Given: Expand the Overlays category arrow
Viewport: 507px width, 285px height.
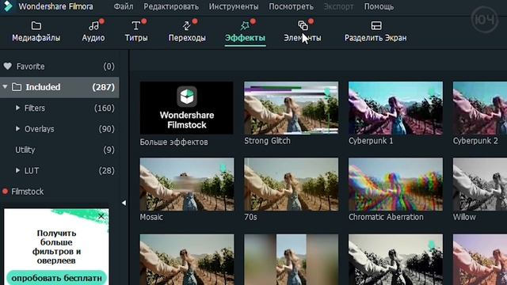Looking at the screenshot, I should [x=17, y=128].
